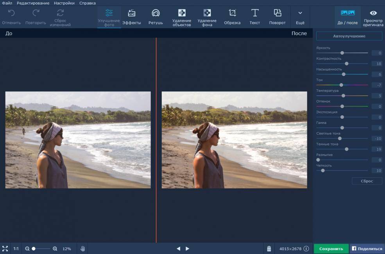Click the Светлые тона value field showing -10
This screenshot has width=385, height=254.
click(377, 139)
